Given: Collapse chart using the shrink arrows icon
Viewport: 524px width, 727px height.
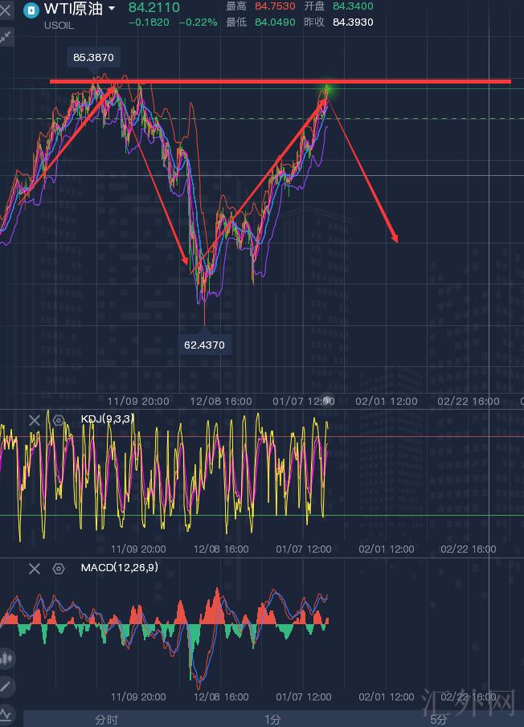Looking at the screenshot, I should (x=6, y=37).
